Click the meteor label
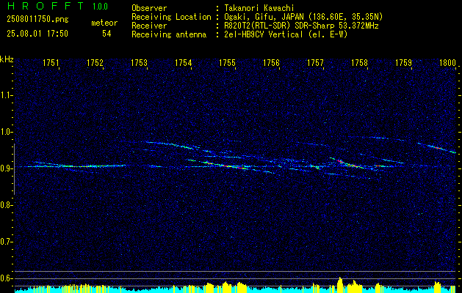This screenshot has height=293, width=462. [x=104, y=23]
